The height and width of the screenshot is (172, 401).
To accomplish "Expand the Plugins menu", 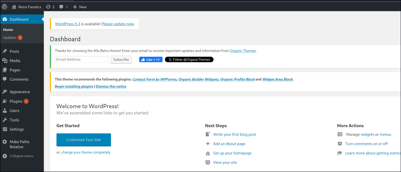I will (16, 101).
